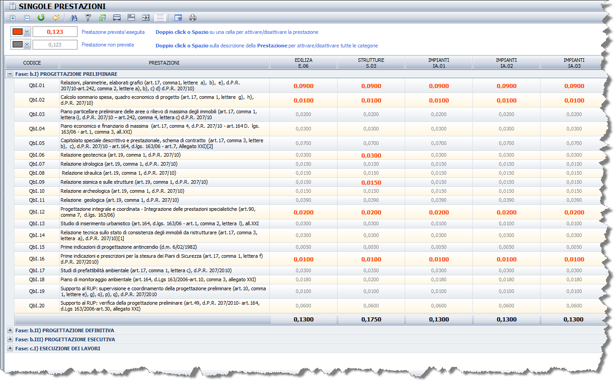Expand Fase c.I) ESECUZIONE DEI LAVORI
Viewport: 615px width, 381px height.
pyautogui.click(x=10, y=348)
